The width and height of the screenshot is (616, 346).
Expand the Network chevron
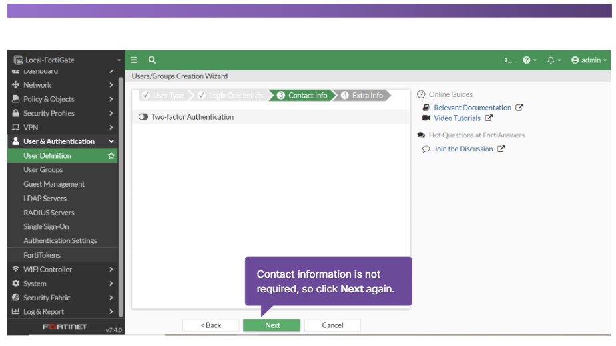pyautogui.click(x=111, y=84)
